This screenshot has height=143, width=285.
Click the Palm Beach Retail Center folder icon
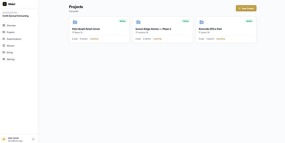tap(75, 22)
